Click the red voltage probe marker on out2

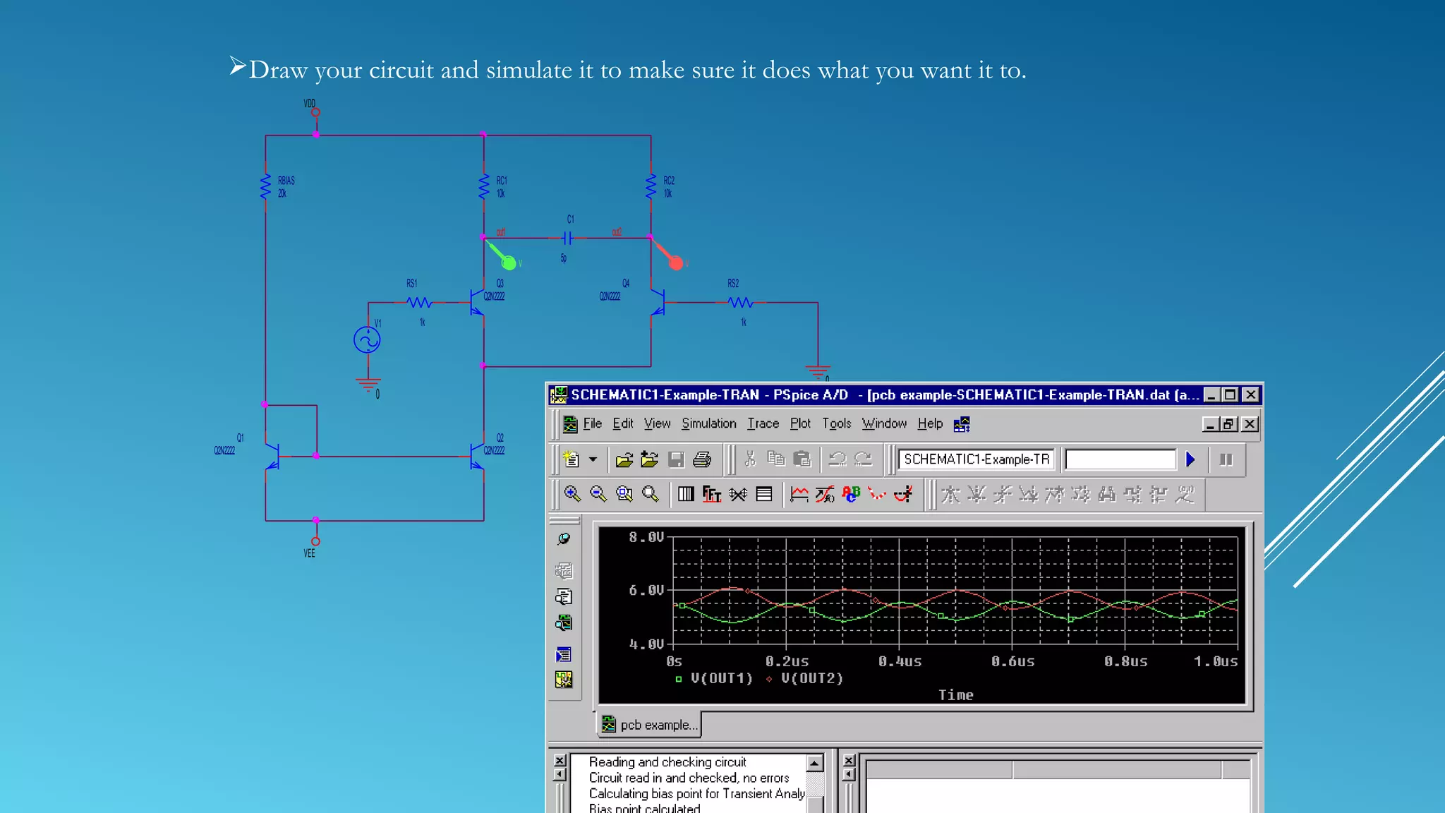[x=676, y=263]
